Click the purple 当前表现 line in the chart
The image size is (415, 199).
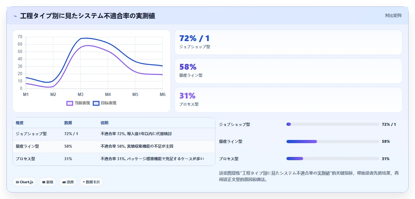[x=108, y=50]
